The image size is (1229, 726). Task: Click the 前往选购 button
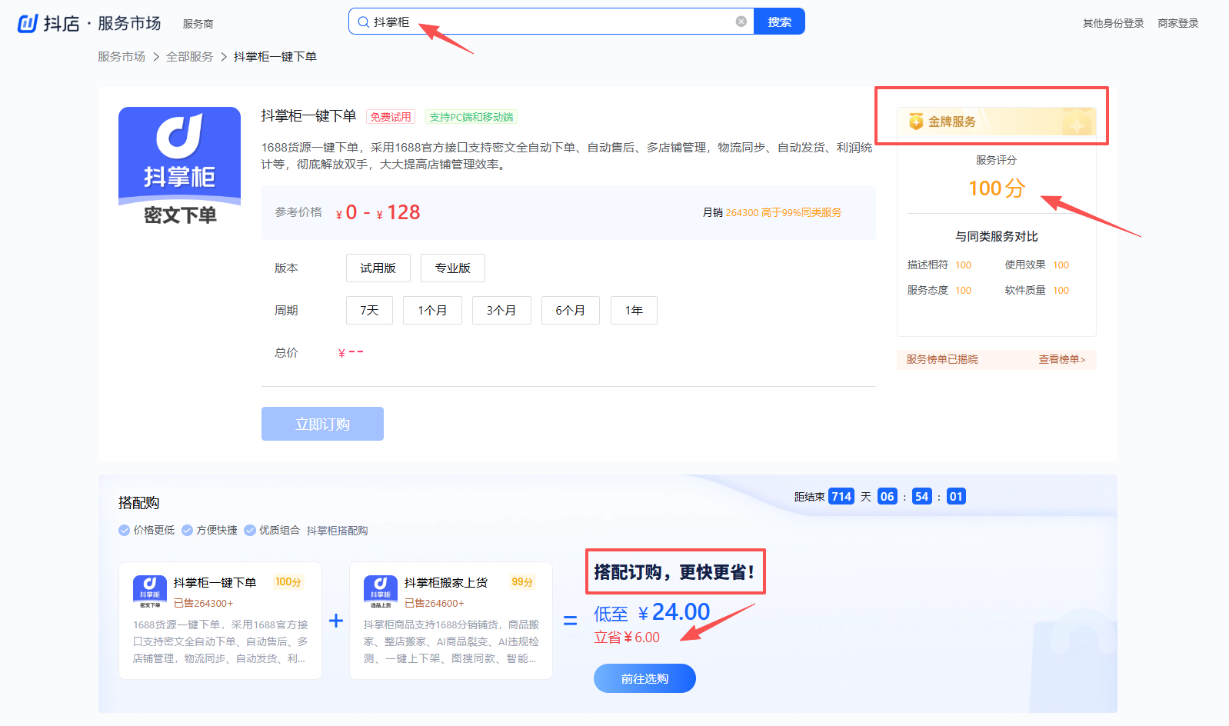(x=644, y=678)
